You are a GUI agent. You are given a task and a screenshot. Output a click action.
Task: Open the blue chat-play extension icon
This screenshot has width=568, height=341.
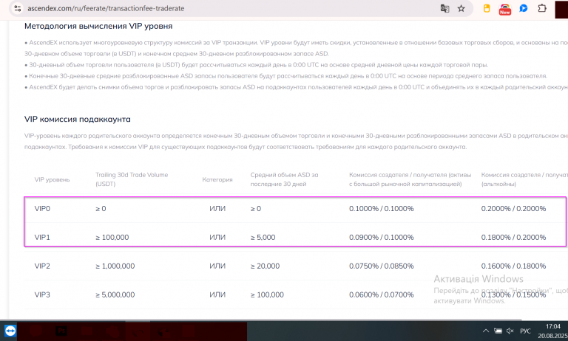click(523, 8)
